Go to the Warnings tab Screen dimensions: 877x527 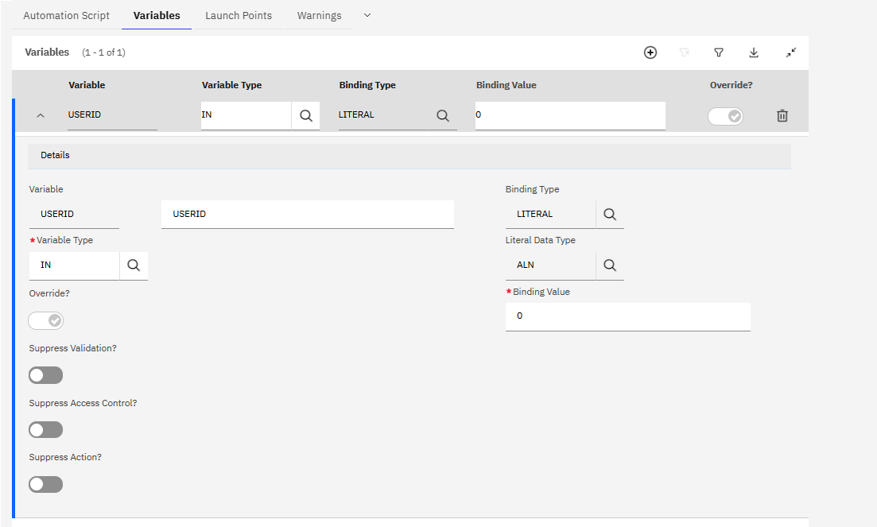319,15
